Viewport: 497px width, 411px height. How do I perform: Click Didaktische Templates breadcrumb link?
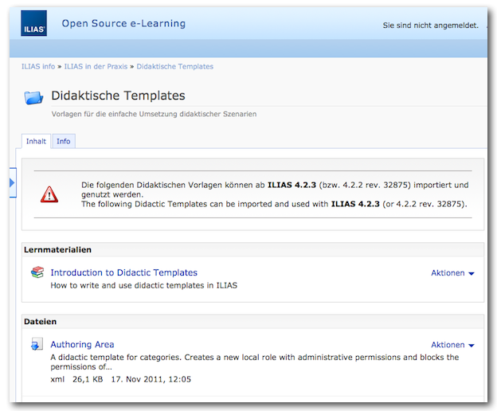pyautogui.click(x=174, y=66)
